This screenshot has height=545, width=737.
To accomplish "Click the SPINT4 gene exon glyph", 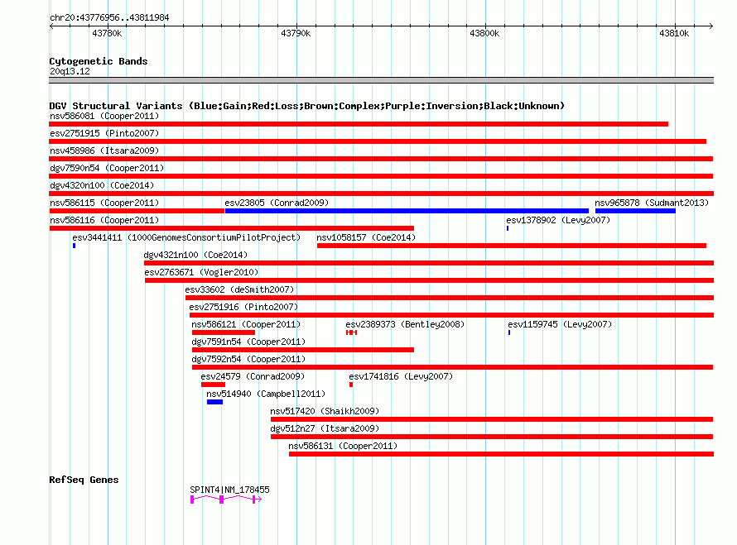I will 225,500.
